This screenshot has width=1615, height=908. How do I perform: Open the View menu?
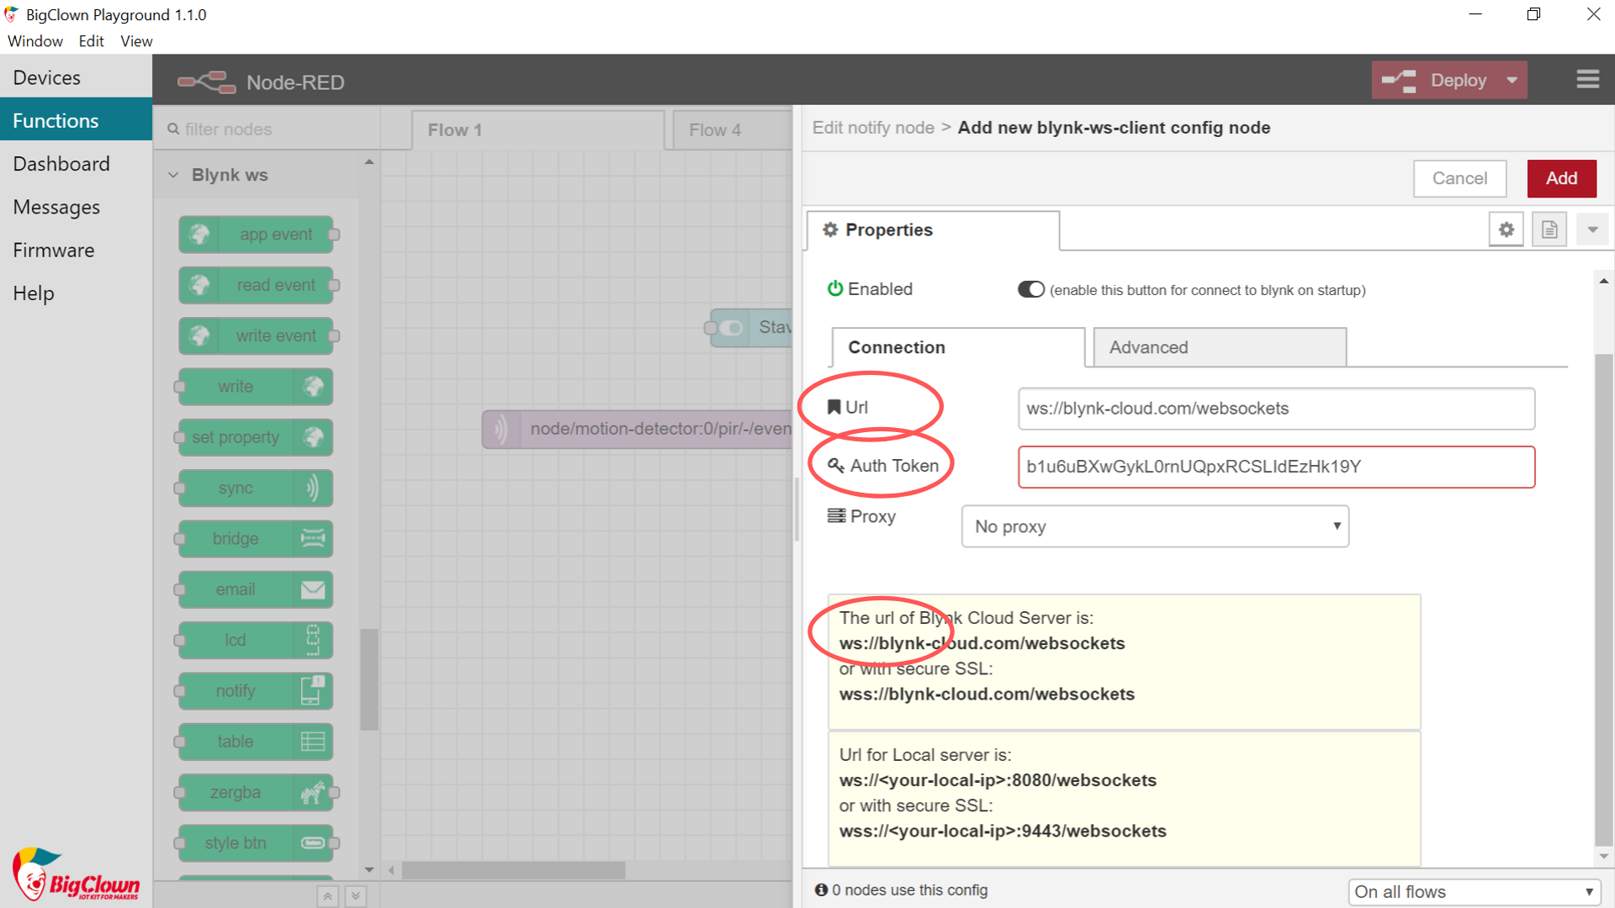[136, 41]
